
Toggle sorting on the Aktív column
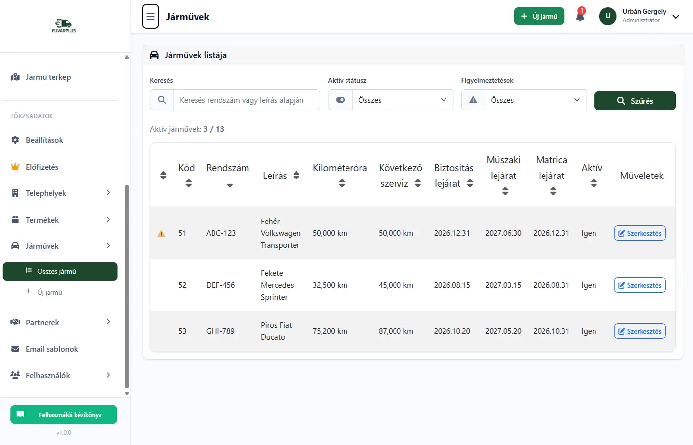coord(594,183)
